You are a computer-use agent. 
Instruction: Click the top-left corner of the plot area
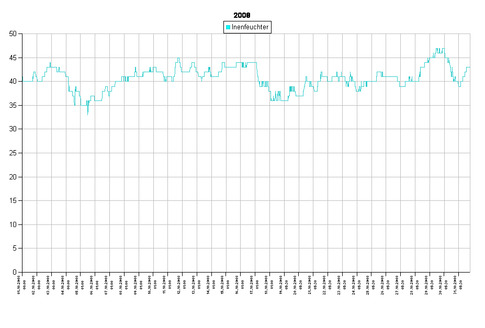(x=22, y=34)
